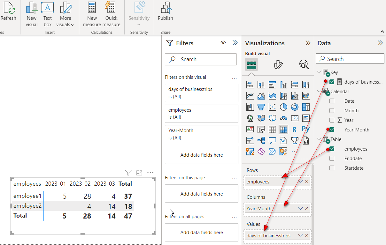Toggle the Filters pane eye icon
Image resolution: width=386 pixels, height=245 pixels.
coord(223,43)
